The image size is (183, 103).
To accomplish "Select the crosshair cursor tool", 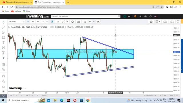I will (x=3, y=22).
